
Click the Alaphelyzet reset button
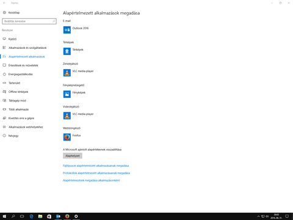tap(73, 156)
